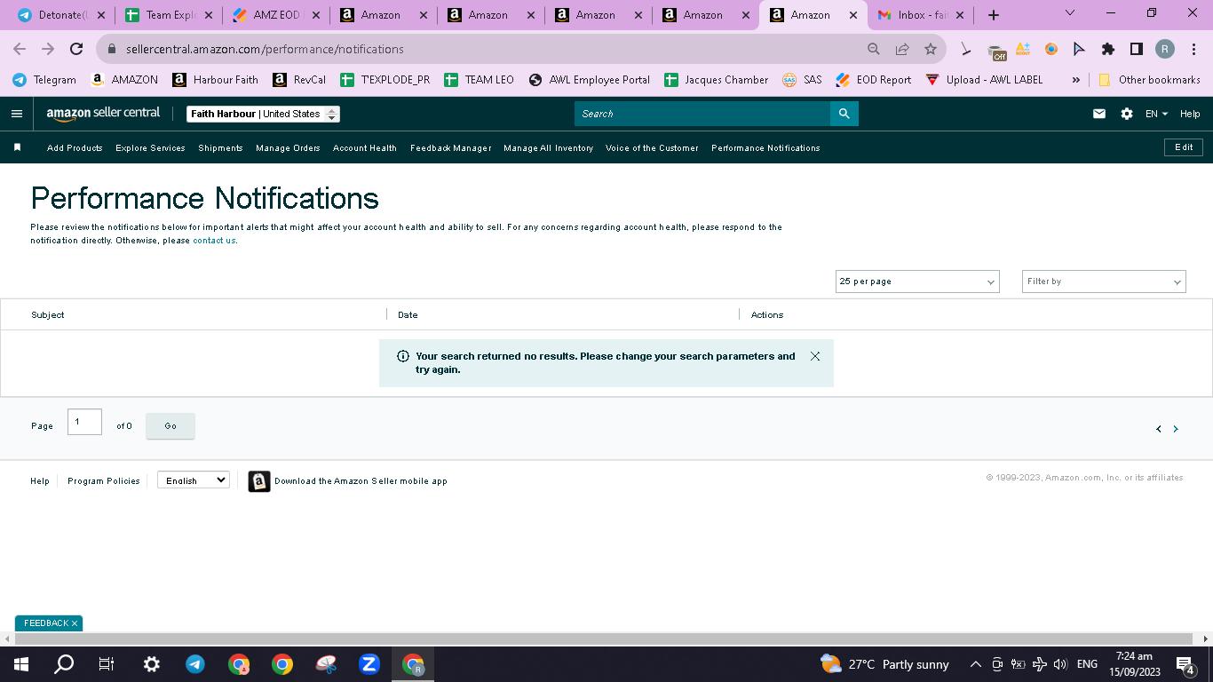Click the horizontal scrollbar at page bottom
Viewport: 1213px width, 682px height.
pos(604,638)
